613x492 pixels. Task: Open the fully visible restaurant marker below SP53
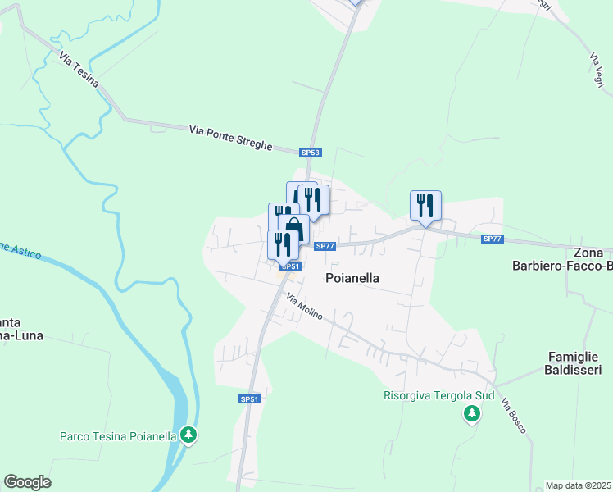[313, 199]
